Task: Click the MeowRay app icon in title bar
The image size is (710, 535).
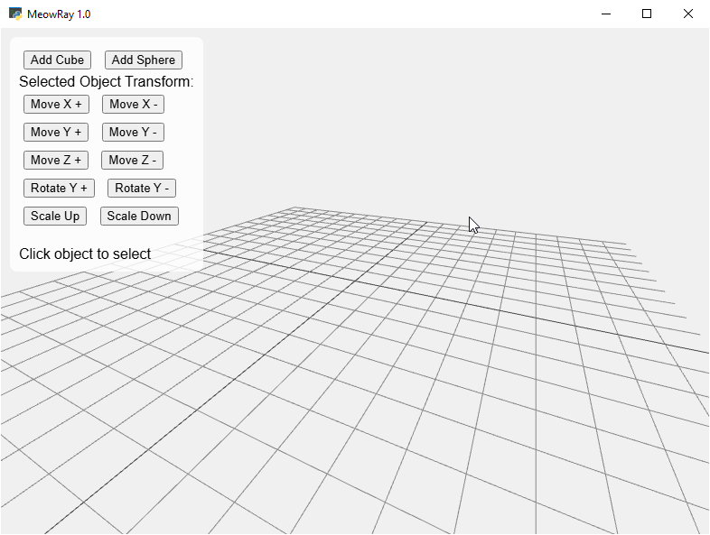Action: point(15,14)
